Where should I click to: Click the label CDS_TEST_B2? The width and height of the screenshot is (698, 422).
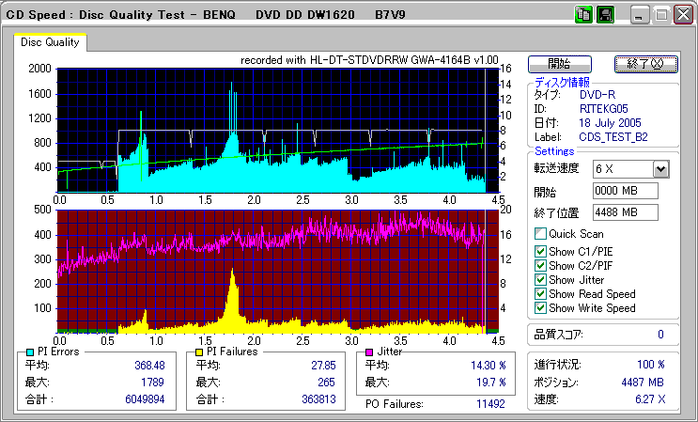tap(613, 137)
